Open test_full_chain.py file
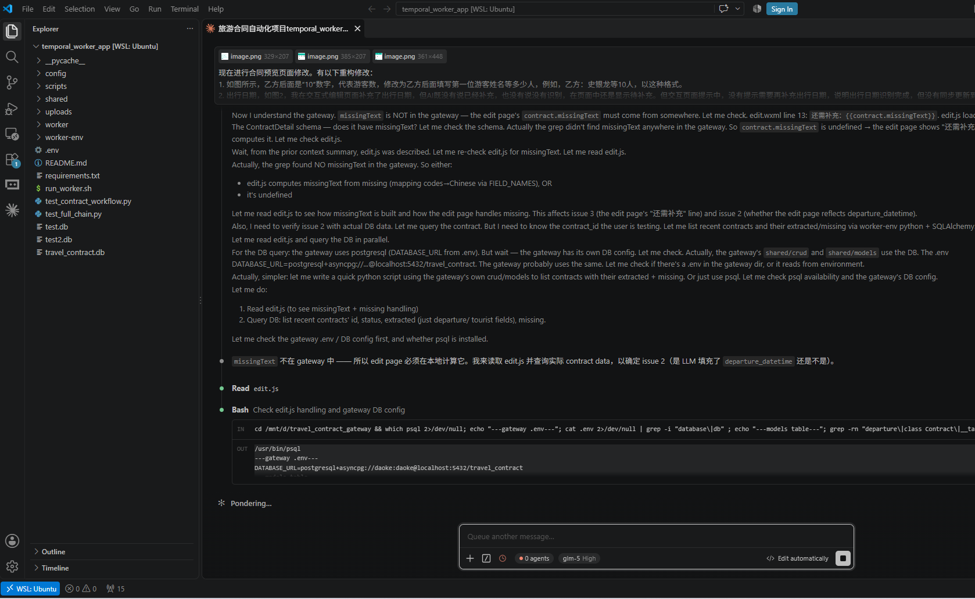The image size is (975, 599). pyautogui.click(x=73, y=214)
